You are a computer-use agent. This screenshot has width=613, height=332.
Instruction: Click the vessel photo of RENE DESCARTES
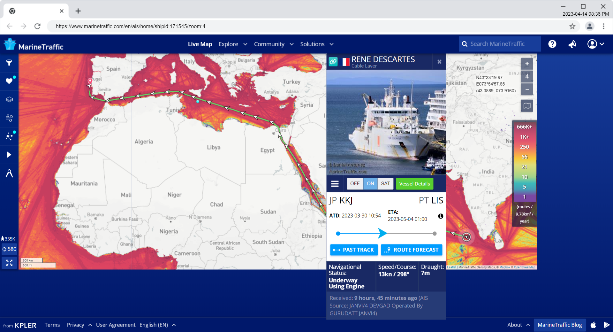point(386,122)
